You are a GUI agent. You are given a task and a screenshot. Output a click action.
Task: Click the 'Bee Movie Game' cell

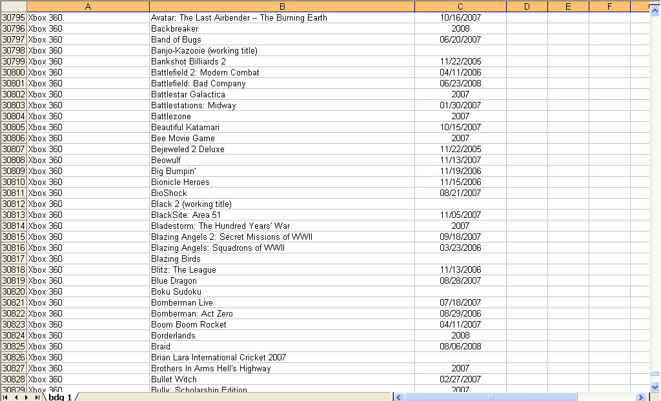(x=282, y=138)
